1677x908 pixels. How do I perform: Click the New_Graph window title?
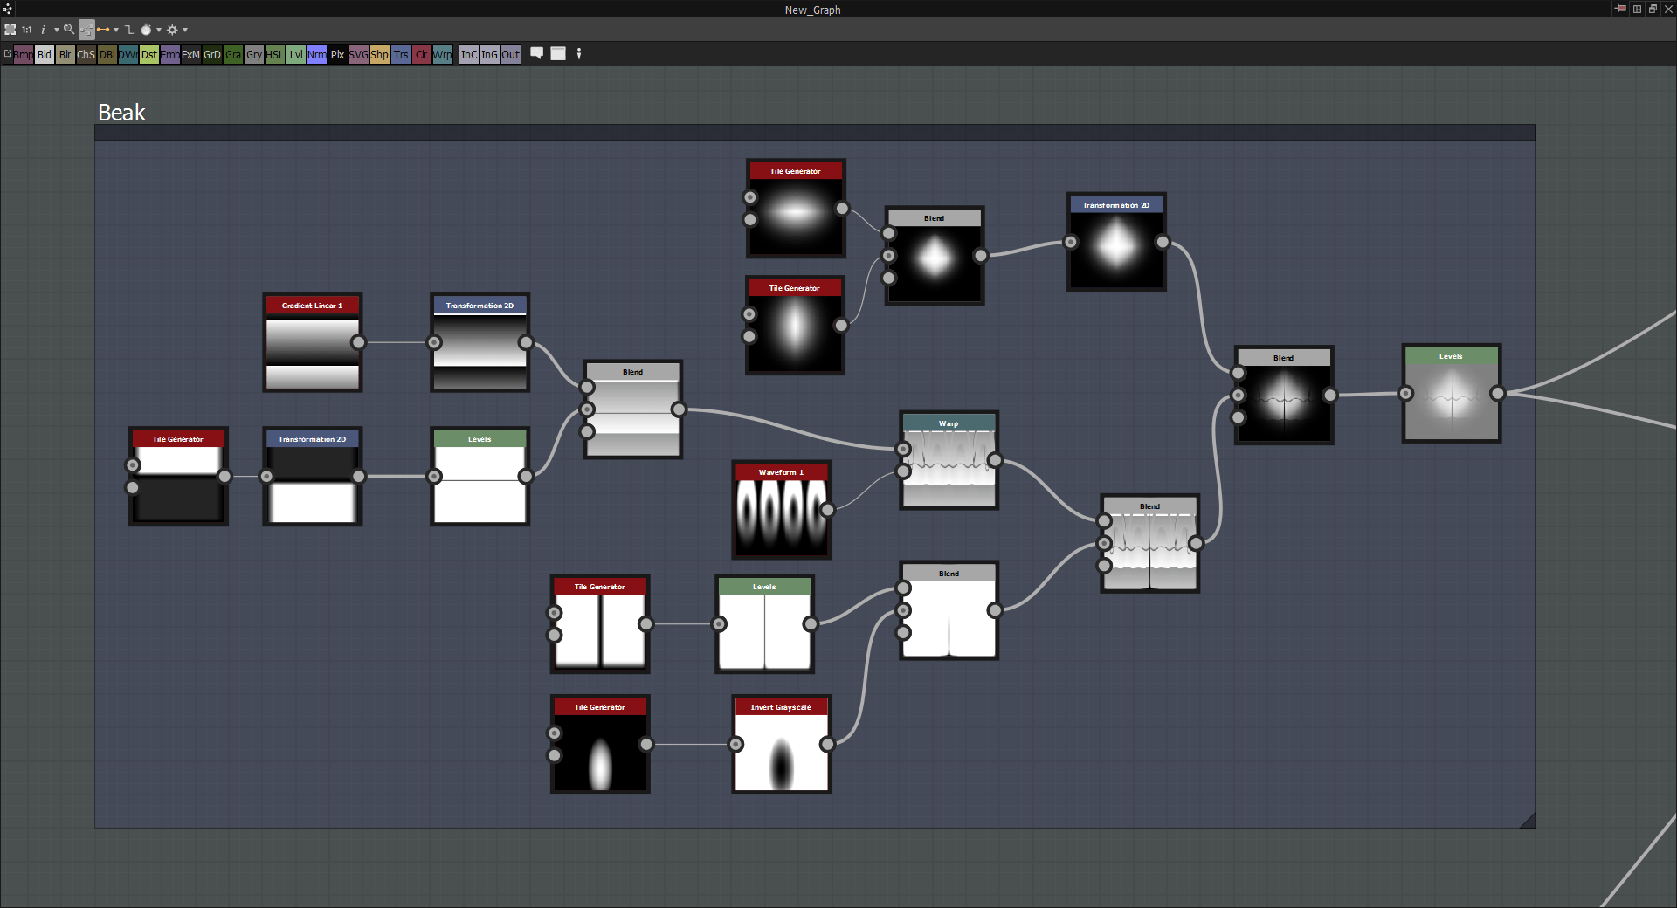tap(812, 10)
